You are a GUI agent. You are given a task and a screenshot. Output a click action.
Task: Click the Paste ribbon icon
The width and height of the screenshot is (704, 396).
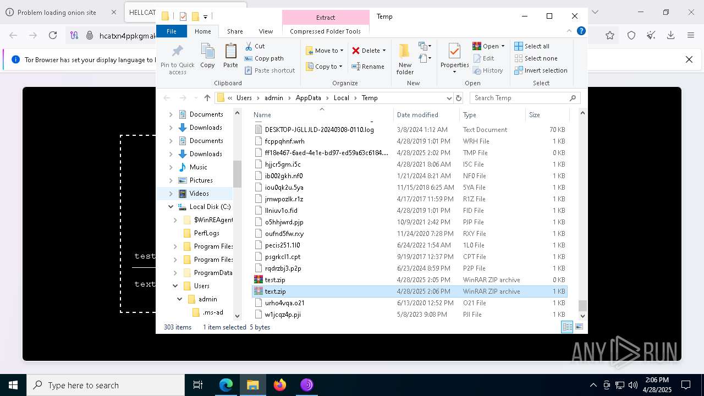[x=230, y=56]
